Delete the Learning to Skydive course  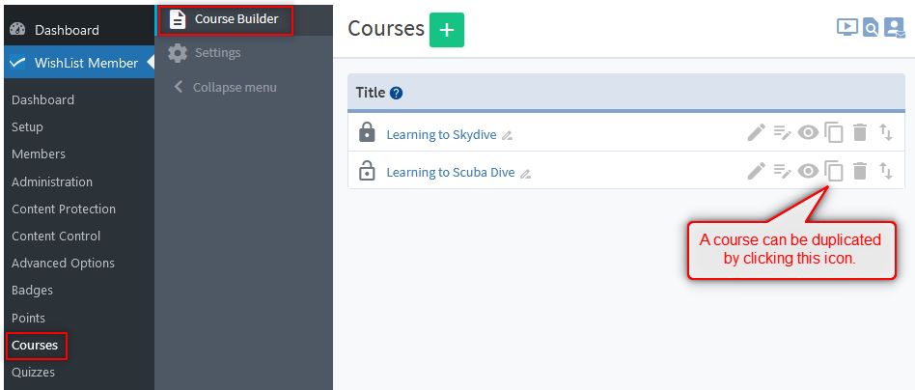click(860, 133)
